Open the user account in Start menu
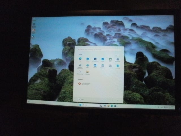Image resolution: width=181 pixels, height=136 pixels. point(81,99)
